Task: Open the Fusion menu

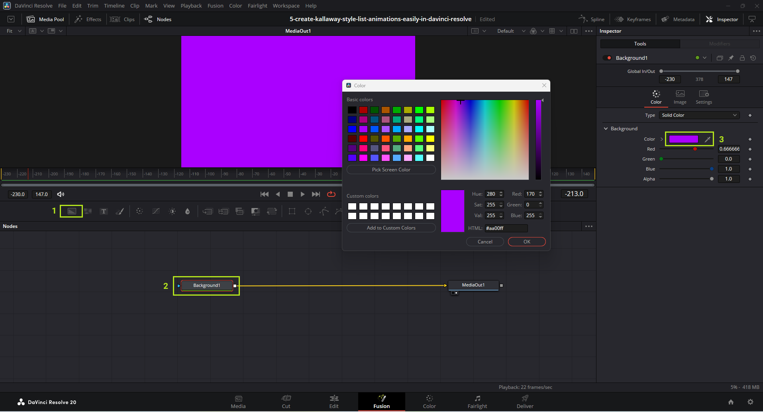Action: (x=215, y=6)
